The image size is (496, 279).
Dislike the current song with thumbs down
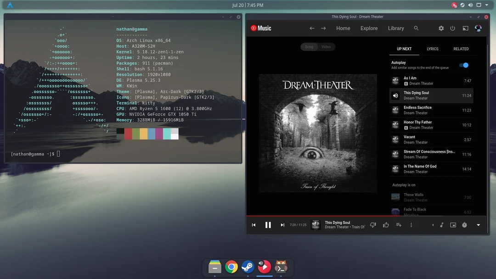click(x=373, y=225)
